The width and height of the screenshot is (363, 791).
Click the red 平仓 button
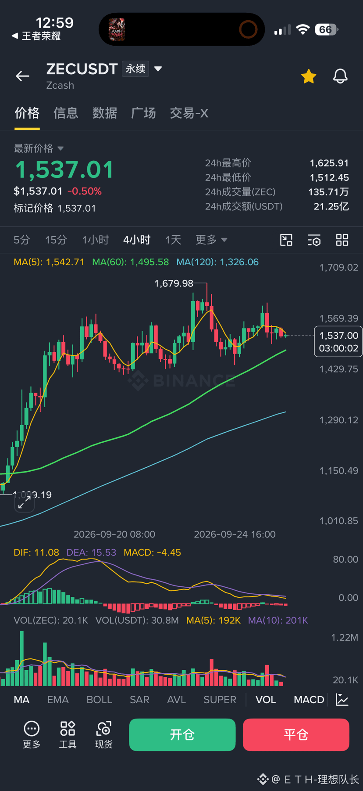coord(296,735)
